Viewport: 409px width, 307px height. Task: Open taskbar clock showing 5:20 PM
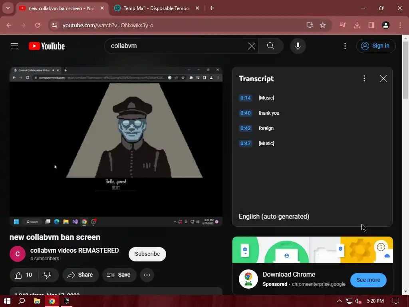(375, 301)
